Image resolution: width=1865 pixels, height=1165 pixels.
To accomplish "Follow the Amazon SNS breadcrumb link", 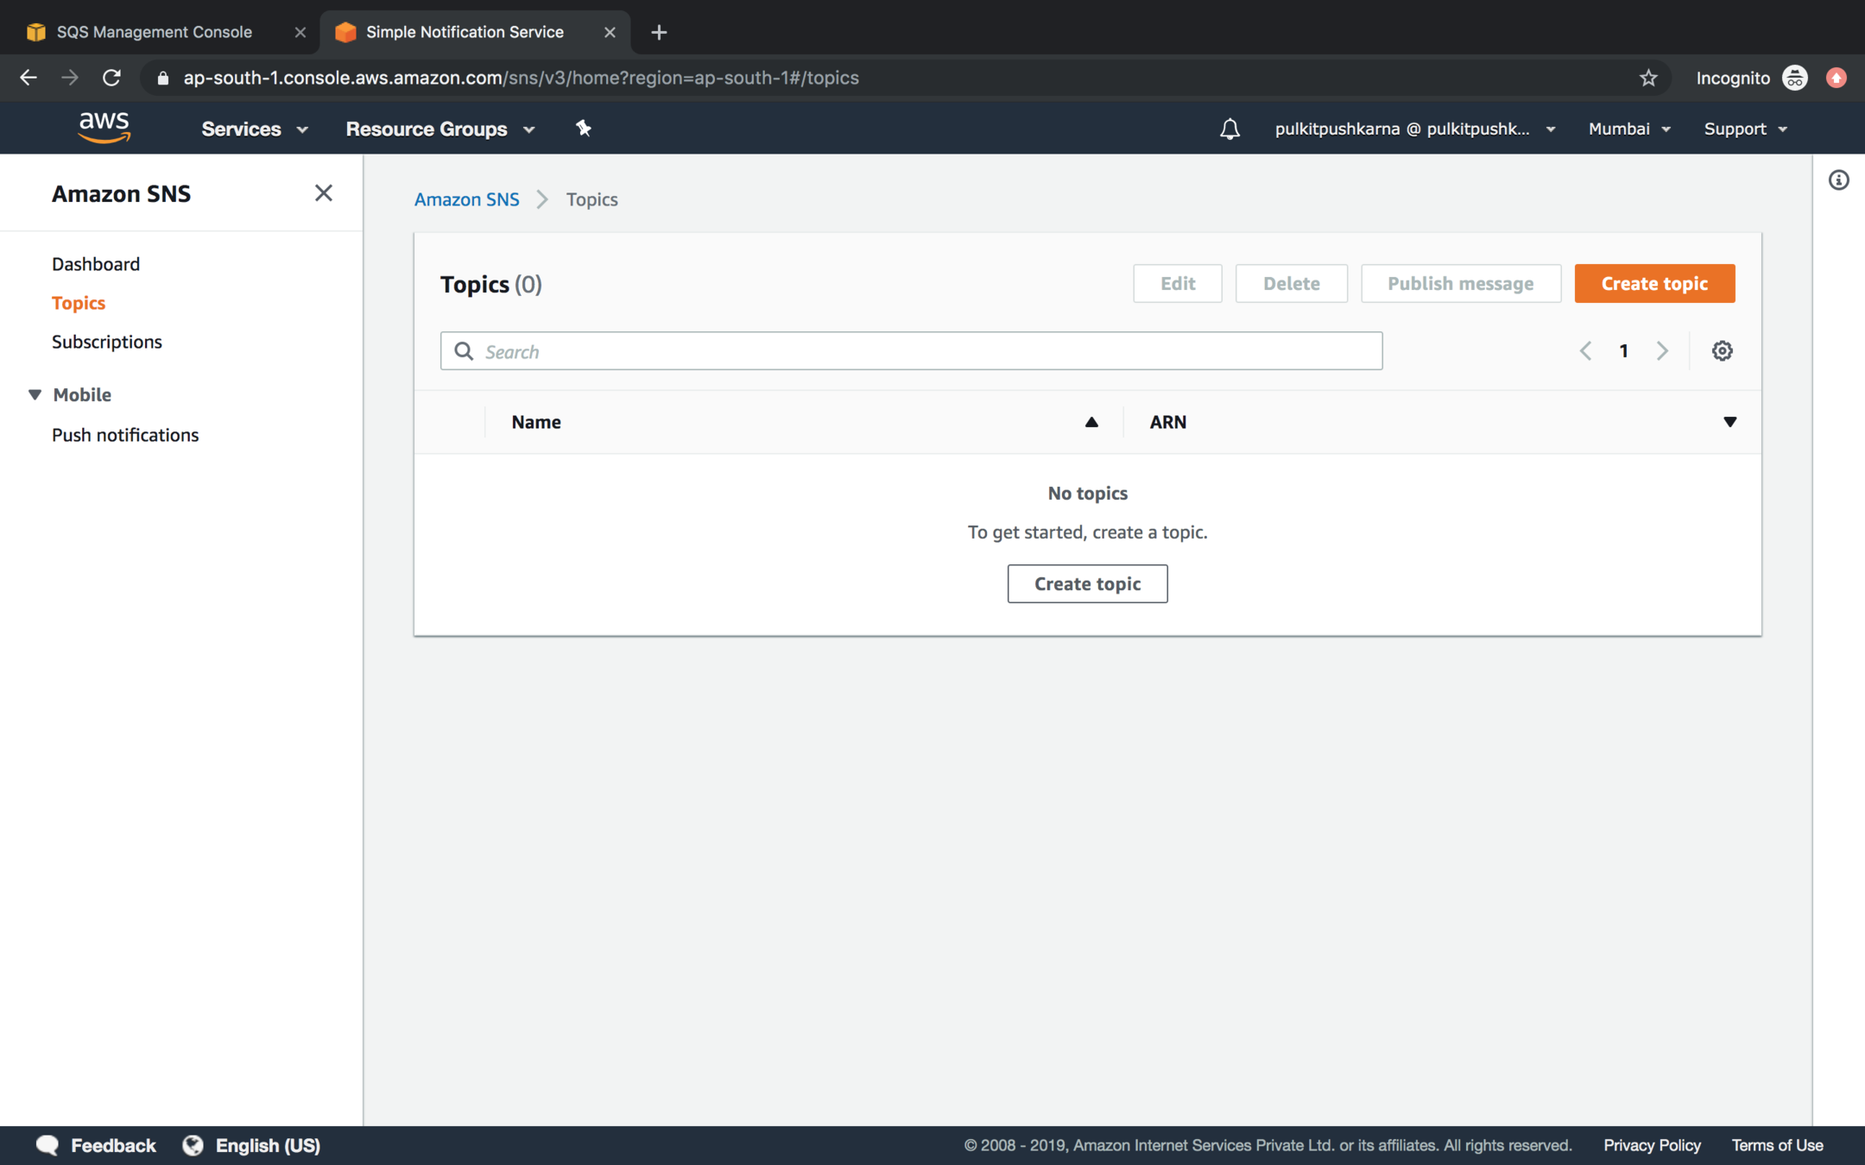I will pyautogui.click(x=466, y=199).
